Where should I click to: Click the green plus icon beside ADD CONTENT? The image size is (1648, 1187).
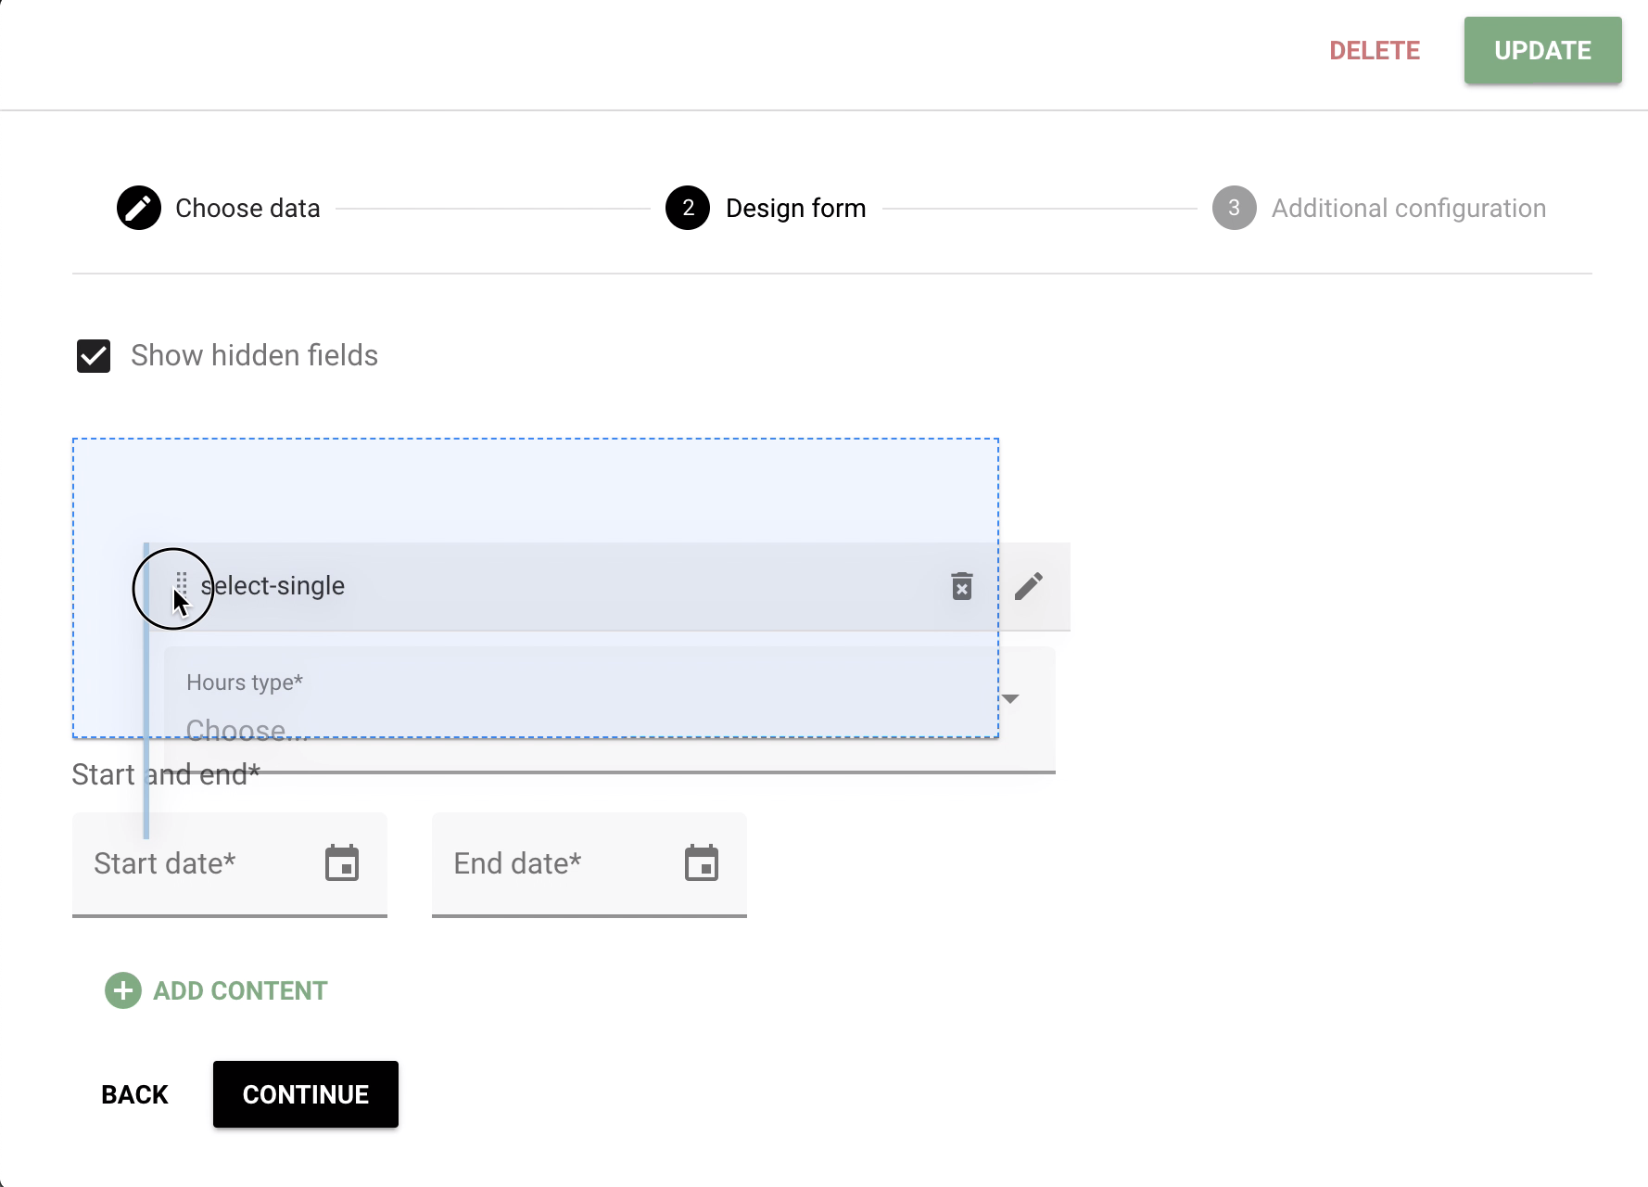pyautogui.click(x=121, y=990)
